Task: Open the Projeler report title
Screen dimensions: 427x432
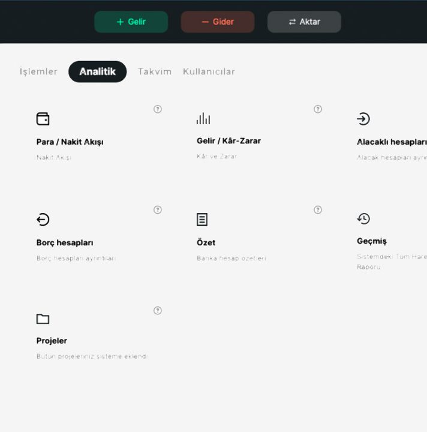Action: click(x=52, y=341)
